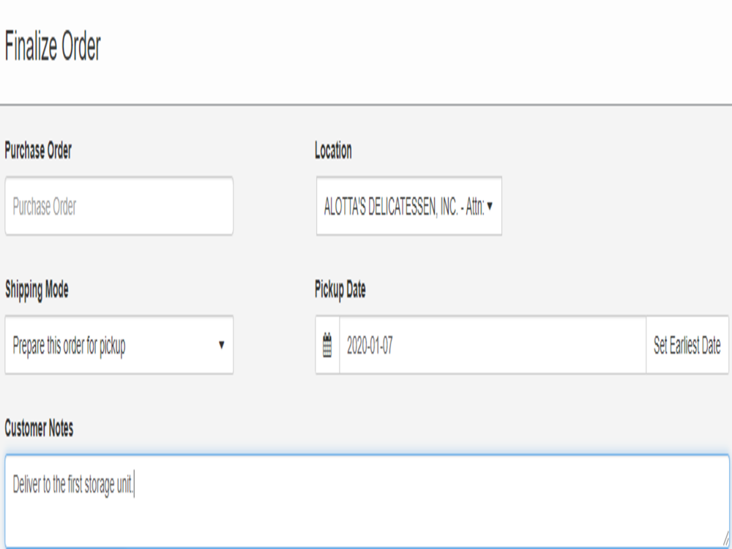Click the Shipping Mode dropdown arrow

coord(222,346)
